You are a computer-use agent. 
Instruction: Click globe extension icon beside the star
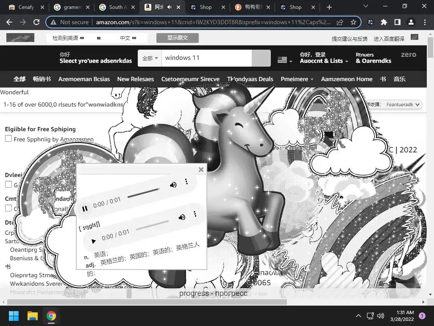(x=370, y=22)
